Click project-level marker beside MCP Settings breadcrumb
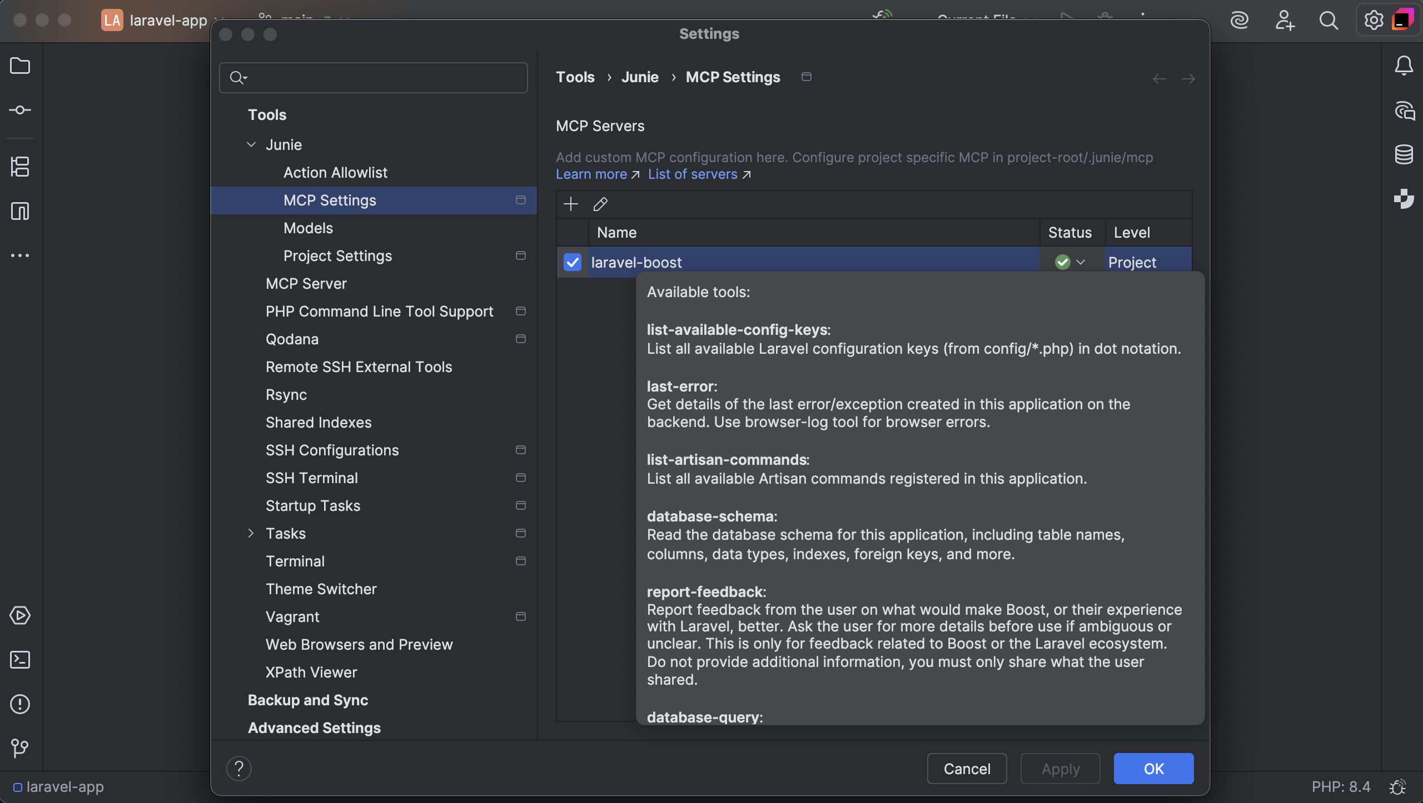The image size is (1423, 803). click(x=807, y=77)
